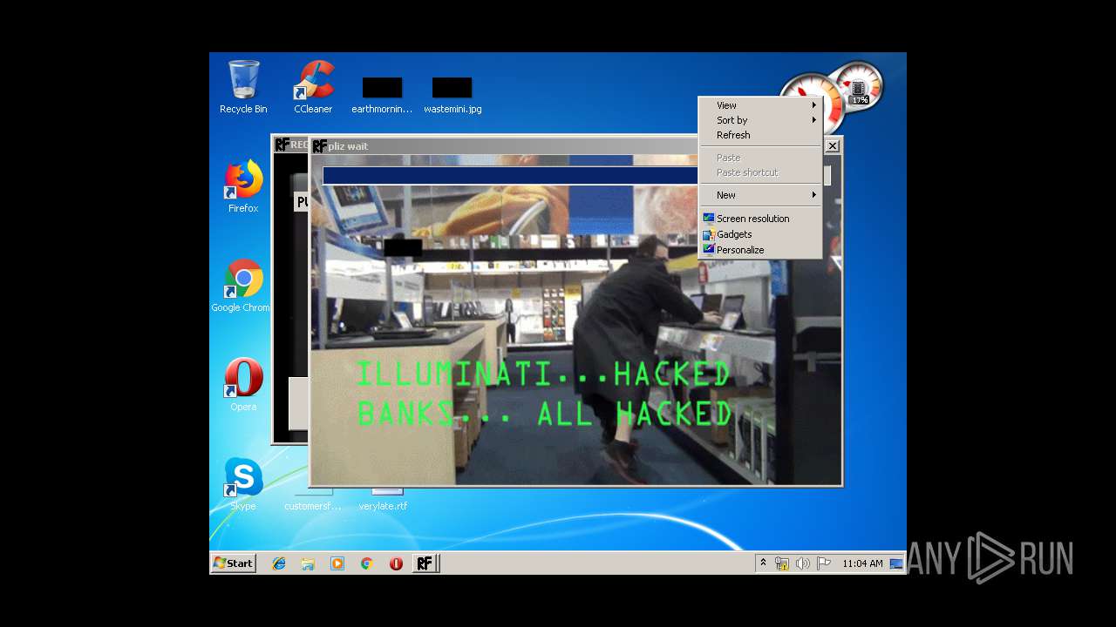Open Screen resolution from the context menu

(x=760, y=219)
